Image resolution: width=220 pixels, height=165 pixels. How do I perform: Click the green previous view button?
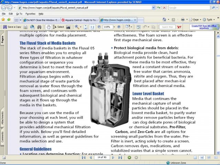(129, 157)
